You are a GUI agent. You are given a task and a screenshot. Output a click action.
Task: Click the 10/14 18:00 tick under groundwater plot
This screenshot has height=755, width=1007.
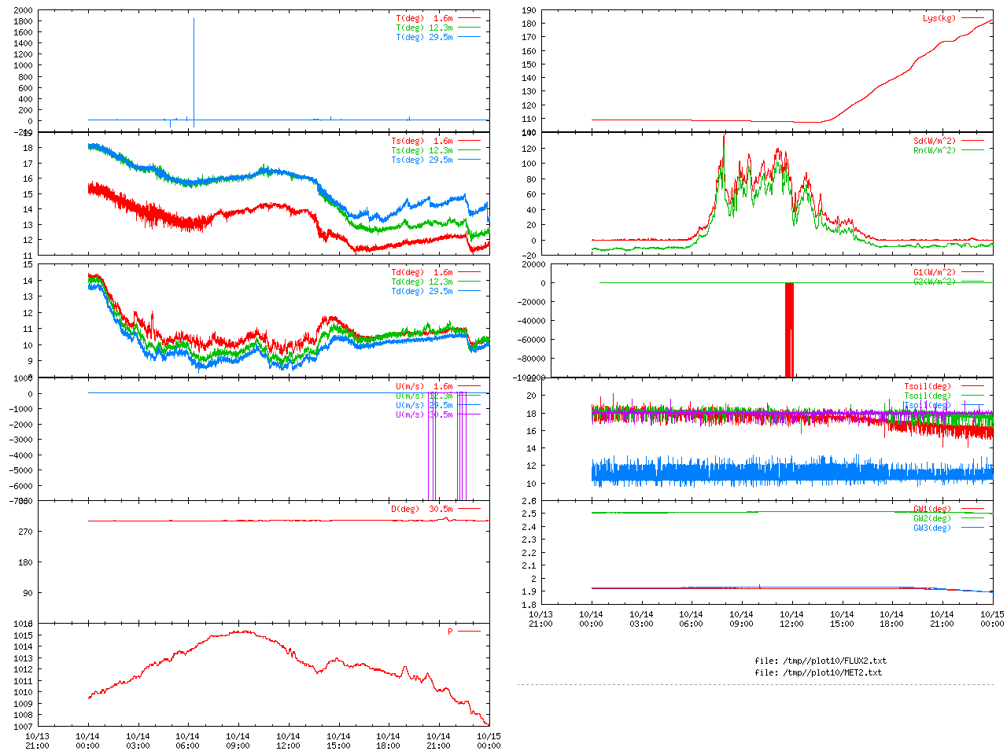pyautogui.click(x=891, y=619)
